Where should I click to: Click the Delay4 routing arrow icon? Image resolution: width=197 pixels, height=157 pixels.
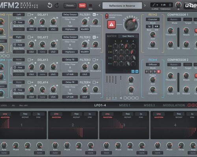tap(30, 82)
